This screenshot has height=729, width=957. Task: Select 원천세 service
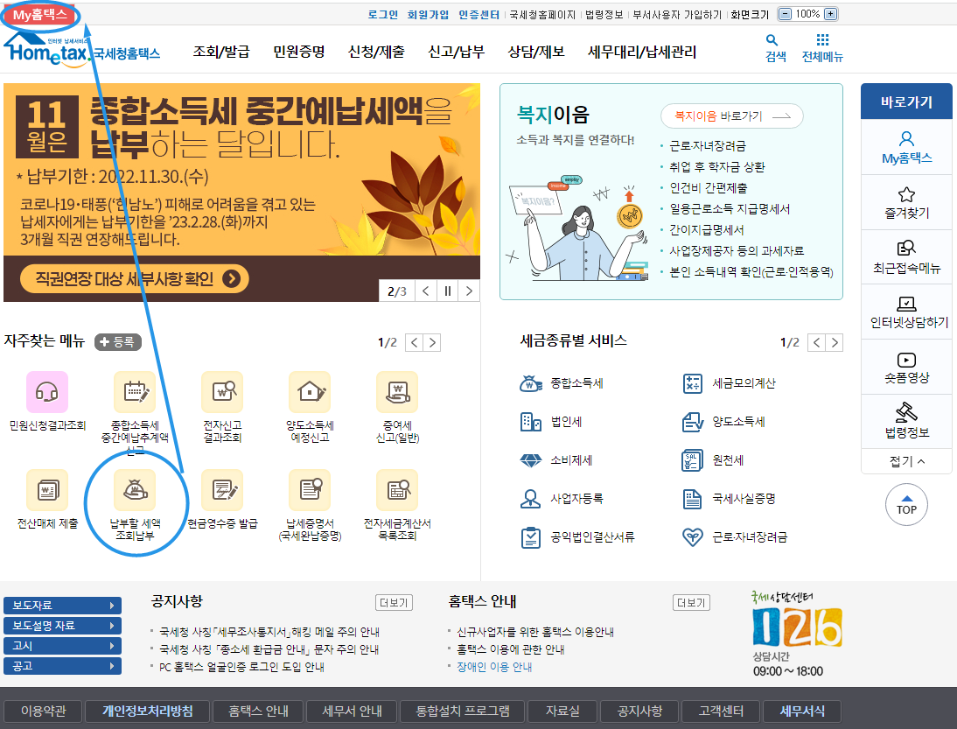(x=713, y=460)
